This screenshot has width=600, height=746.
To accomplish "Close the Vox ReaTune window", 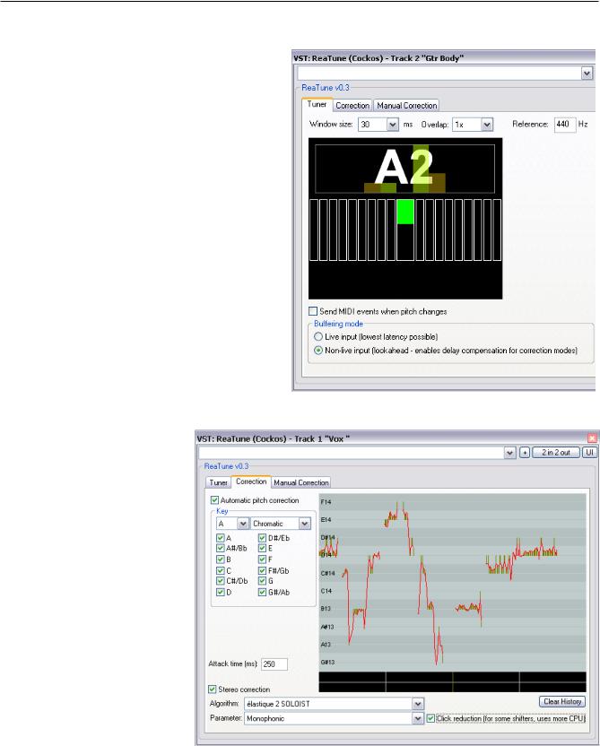I will point(592,438).
